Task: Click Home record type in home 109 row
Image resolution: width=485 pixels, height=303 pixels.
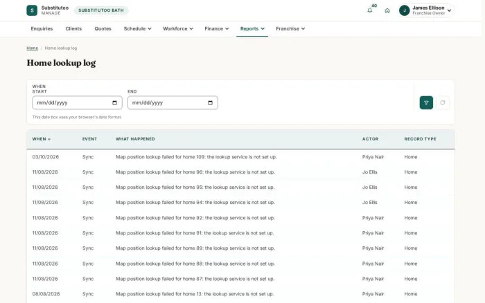Action: tap(411, 157)
